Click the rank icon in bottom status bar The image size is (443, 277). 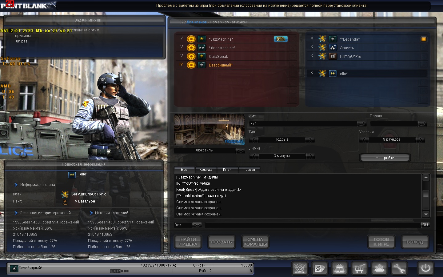(14, 269)
